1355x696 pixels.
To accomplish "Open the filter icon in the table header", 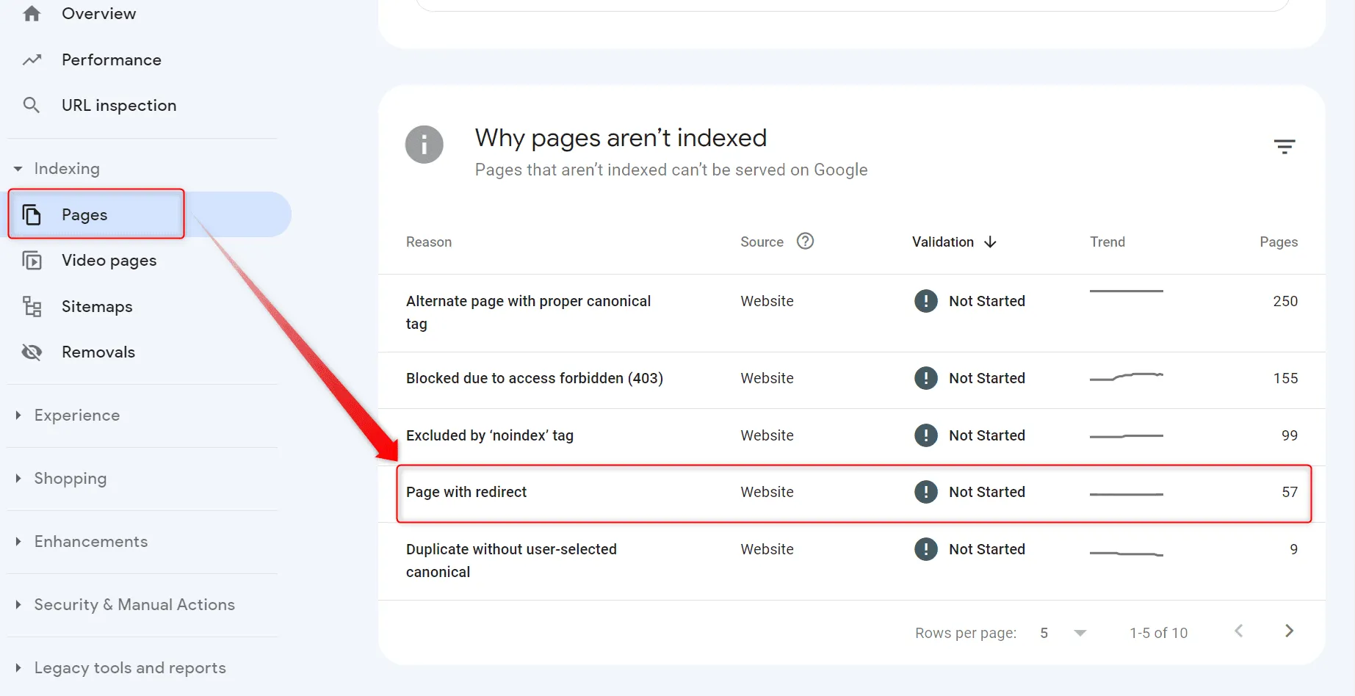I will tap(1284, 146).
